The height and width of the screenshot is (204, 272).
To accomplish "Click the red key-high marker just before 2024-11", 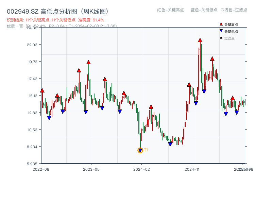I will [189, 85].
